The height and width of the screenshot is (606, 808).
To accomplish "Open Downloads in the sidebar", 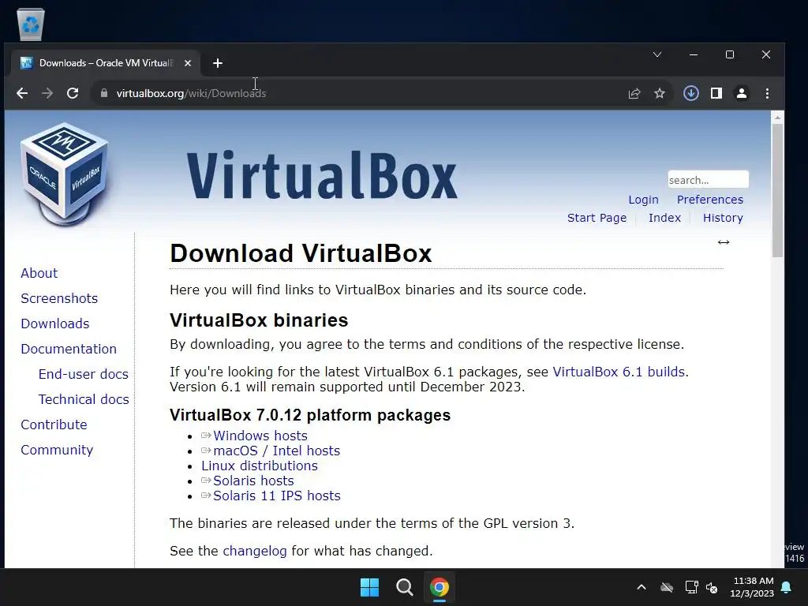I will (x=55, y=324).
